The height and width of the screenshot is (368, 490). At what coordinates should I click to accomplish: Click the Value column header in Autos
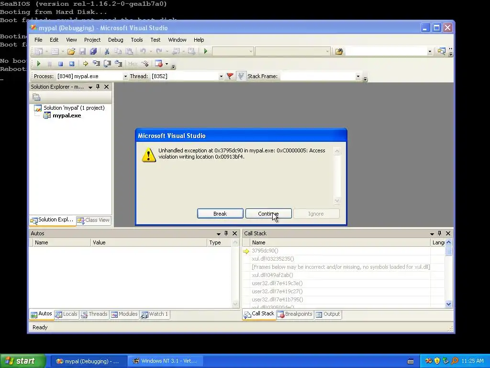[149, 242]
